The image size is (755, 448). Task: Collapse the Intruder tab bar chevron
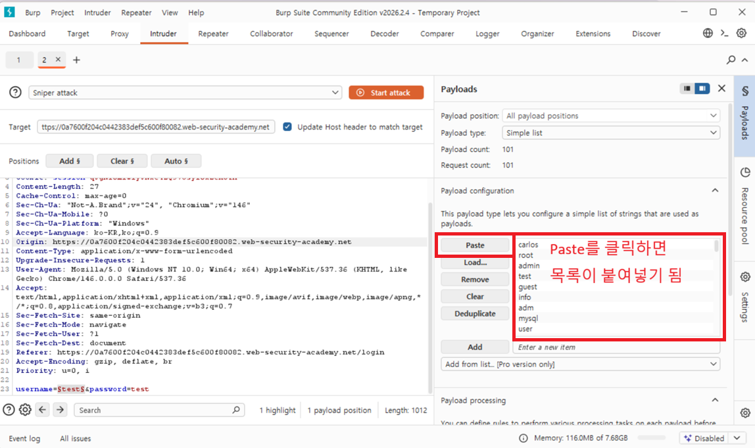click(745, 60)
